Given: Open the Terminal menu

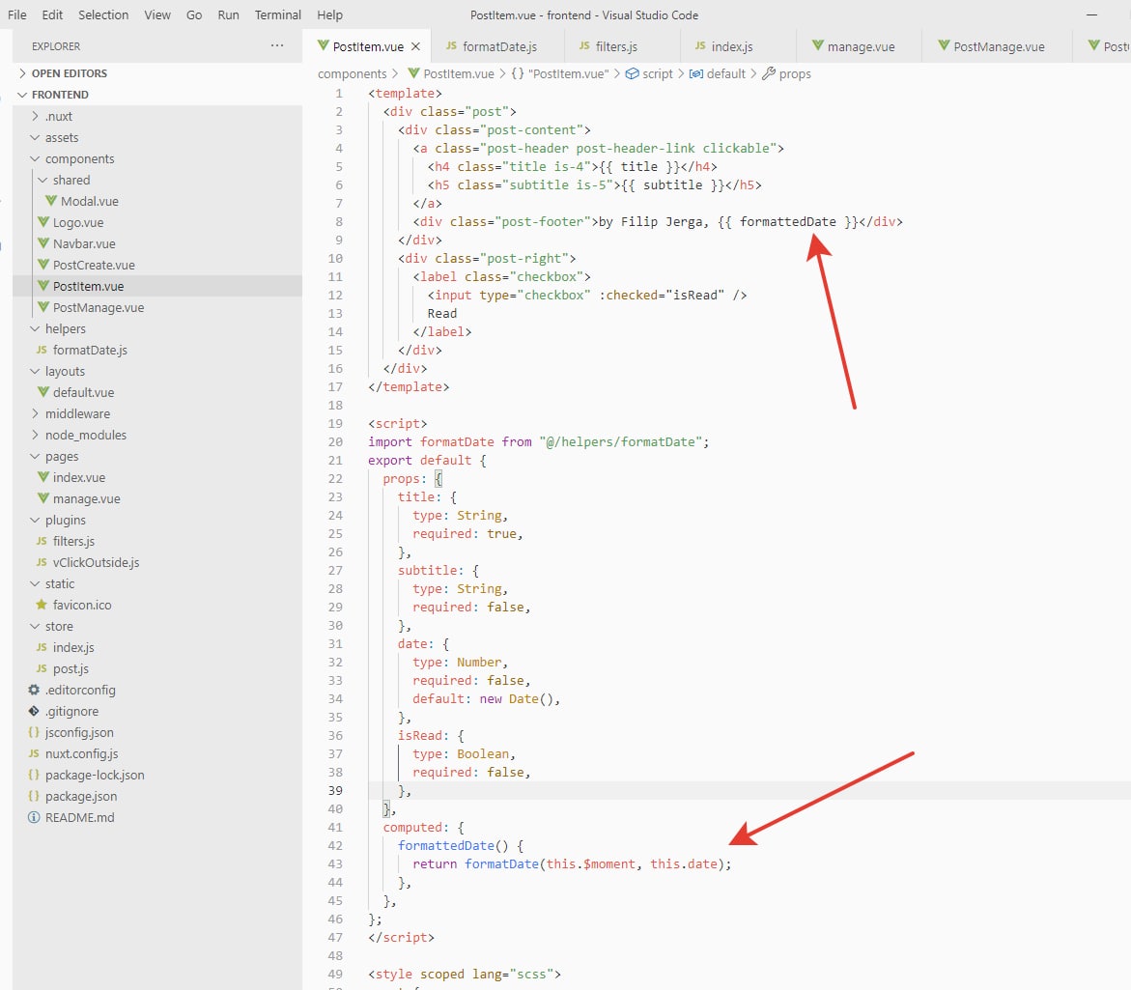Looking at the screenshot, I should [278, 14].
